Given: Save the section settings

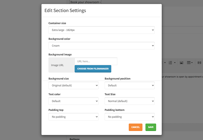Looking at the screenshot, I should coord(151,127).
